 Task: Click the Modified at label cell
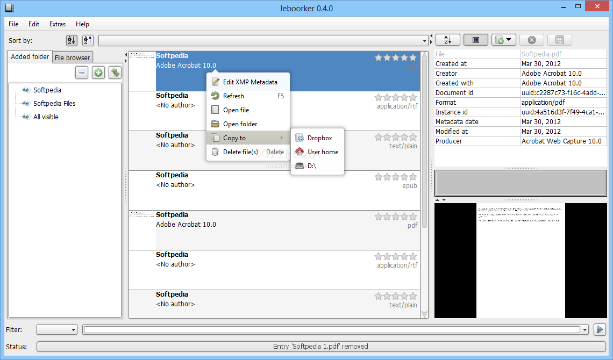point(477,132)
